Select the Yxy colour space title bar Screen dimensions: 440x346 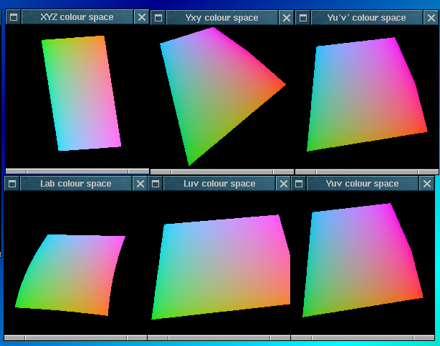[222, 18]
